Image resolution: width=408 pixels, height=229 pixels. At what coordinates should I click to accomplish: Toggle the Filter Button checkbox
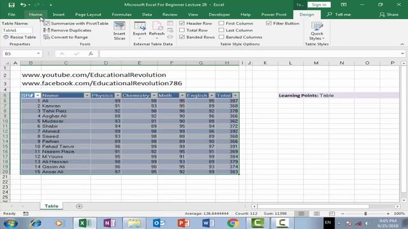click(x=269, y=24)
